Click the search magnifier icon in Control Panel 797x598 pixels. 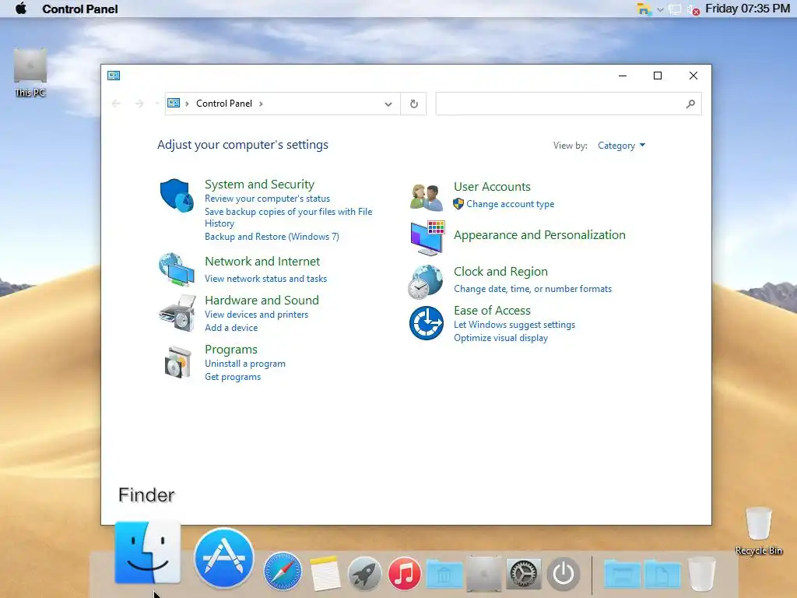(690, 104)
